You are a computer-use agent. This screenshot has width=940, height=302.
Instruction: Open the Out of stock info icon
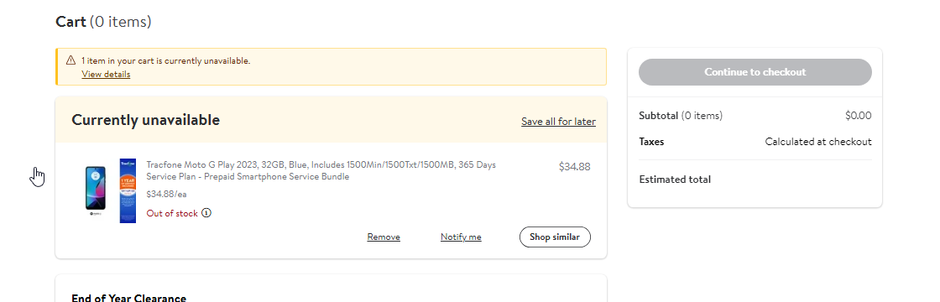click(x=206, y=213)
